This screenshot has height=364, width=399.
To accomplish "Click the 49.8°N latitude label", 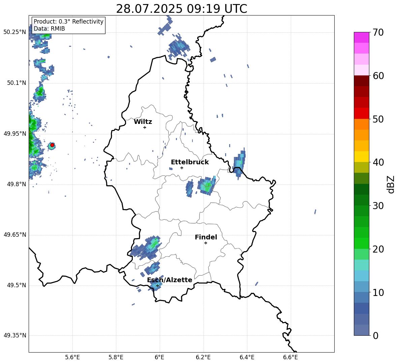I will (16, 184).
